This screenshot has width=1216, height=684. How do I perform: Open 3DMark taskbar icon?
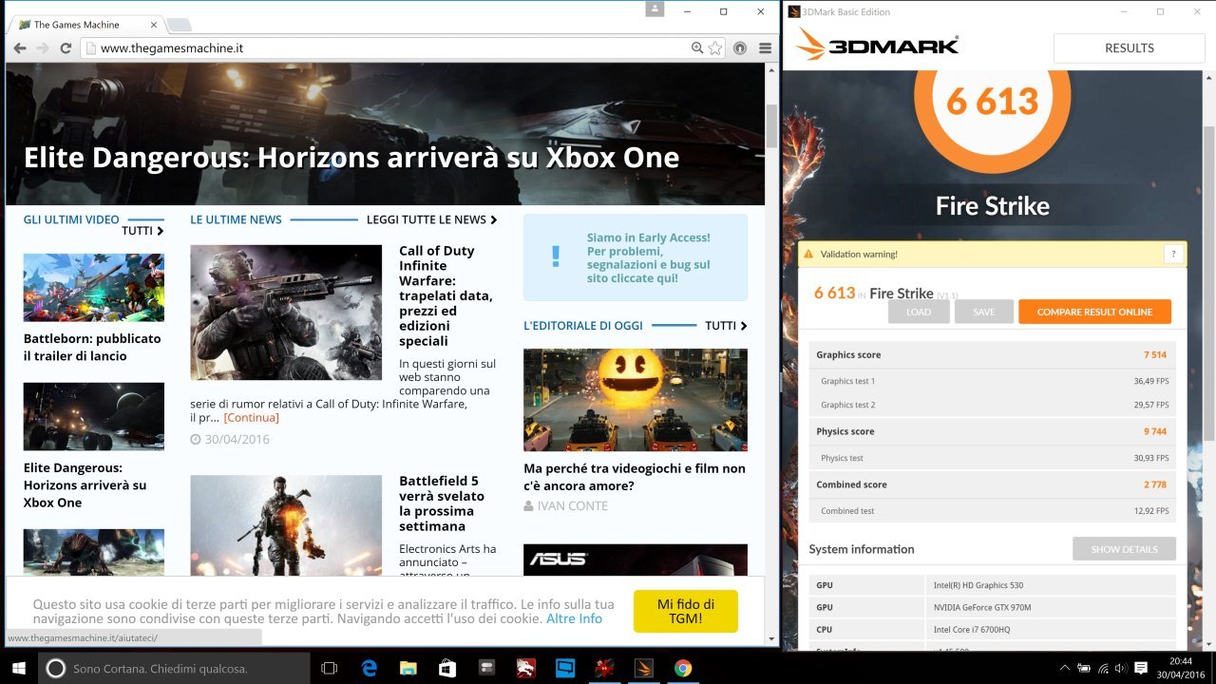pyautogui.click(x=643, y=668)
